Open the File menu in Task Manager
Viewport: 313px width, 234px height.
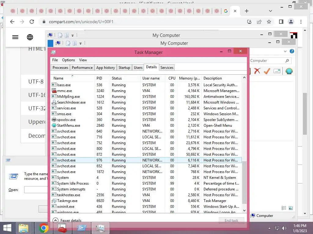pyautogui.click(x=55, y=60)
